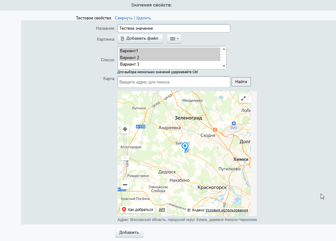This screenshot has height=241, width=336.
Task: Collapse the property via Свернуть link
Action: coord(123,18)
